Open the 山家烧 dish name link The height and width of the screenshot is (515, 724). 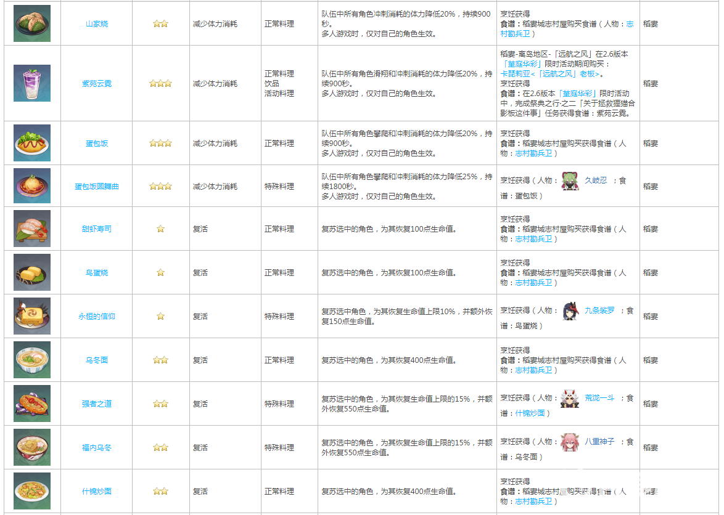point(97,24)
